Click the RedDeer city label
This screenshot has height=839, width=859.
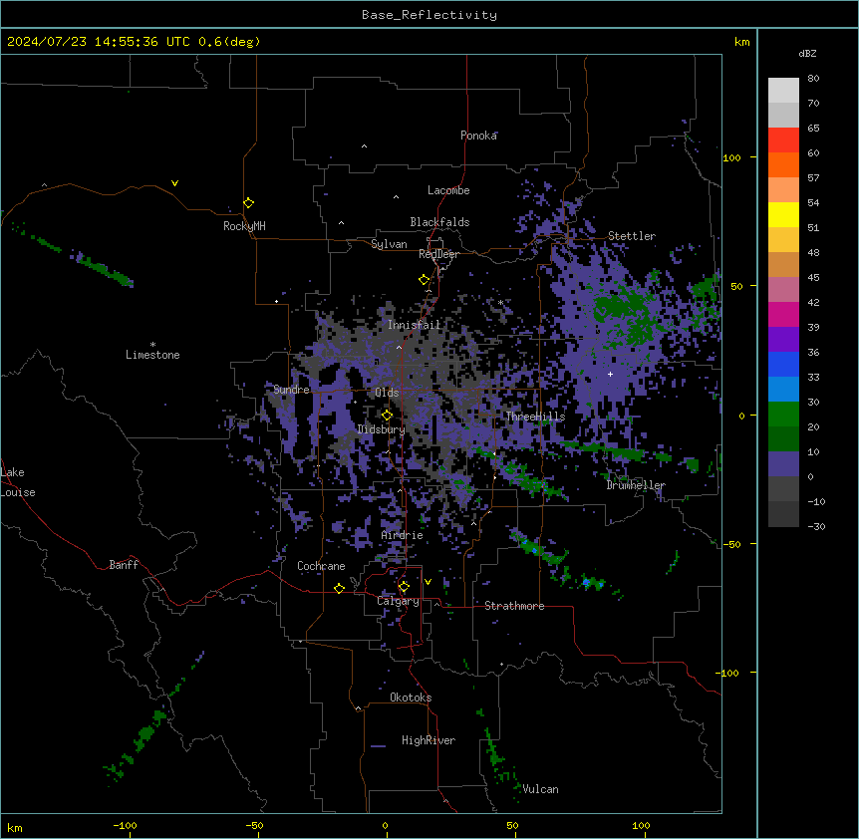pos(438,254)
